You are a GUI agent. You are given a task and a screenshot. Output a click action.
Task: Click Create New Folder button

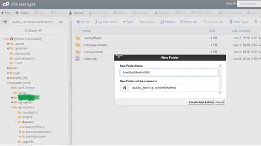pos(201,102)
